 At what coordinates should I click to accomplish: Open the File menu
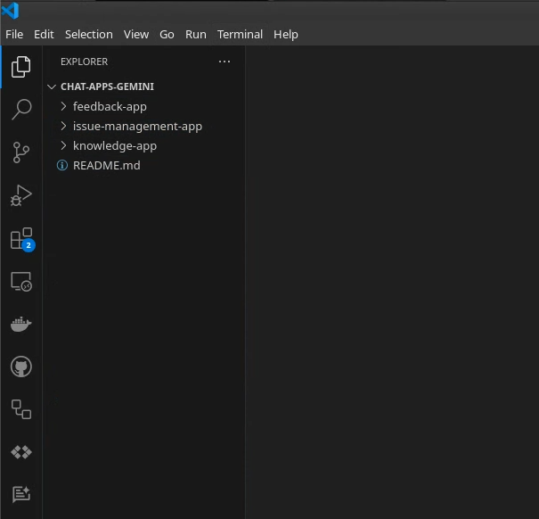(x=14, y=34)
